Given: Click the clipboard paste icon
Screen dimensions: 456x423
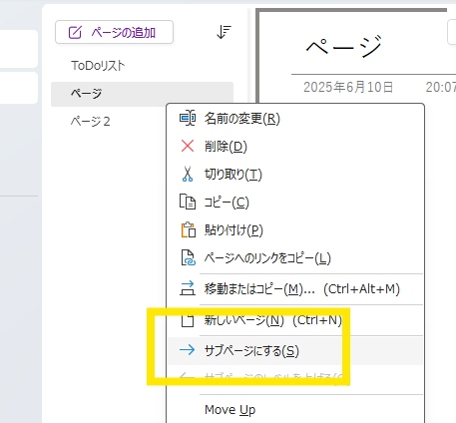Looking at the screenshot, I should click(x=188, y=229).
